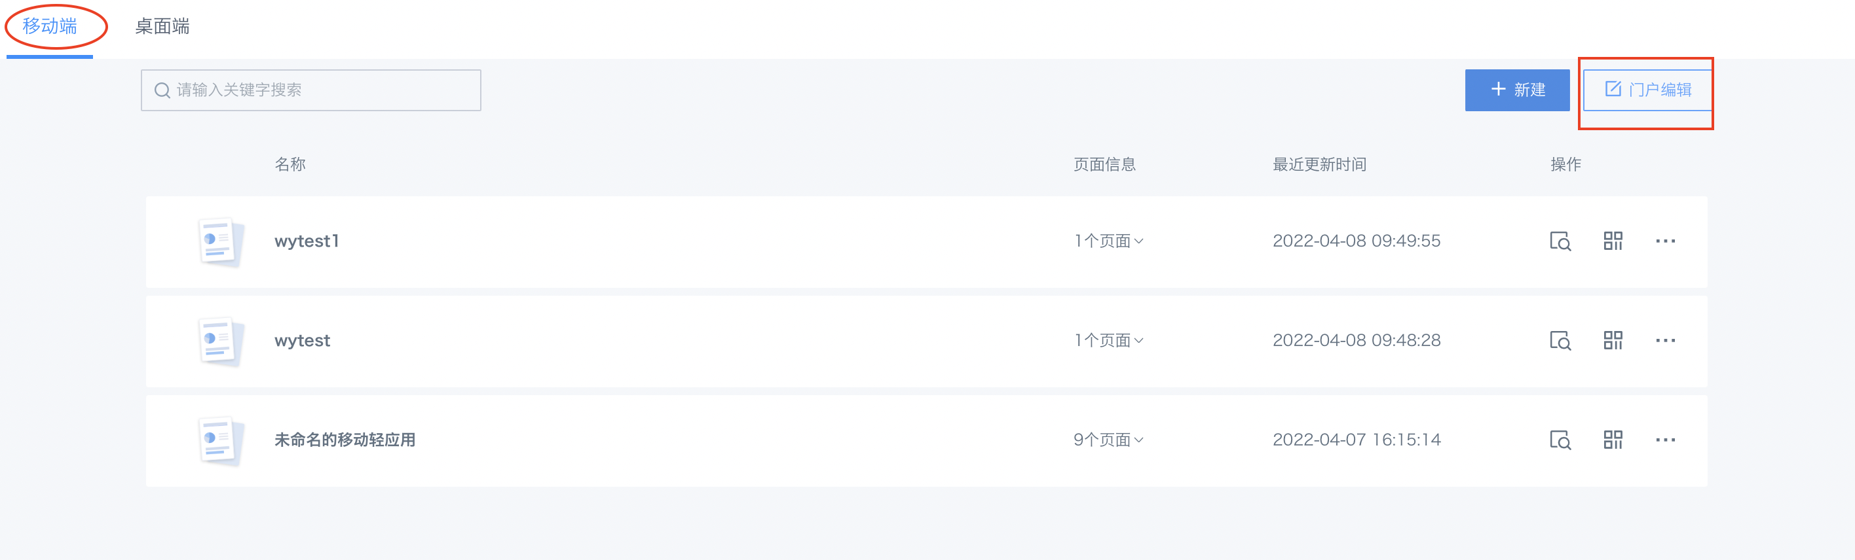Viewport: 1855px width, 560px height.
Task: Show QR code for wytest row
Action: [1613, 341]
